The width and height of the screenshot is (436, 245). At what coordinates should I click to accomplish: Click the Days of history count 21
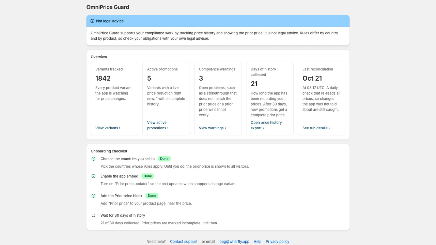(x=254, y=84)
